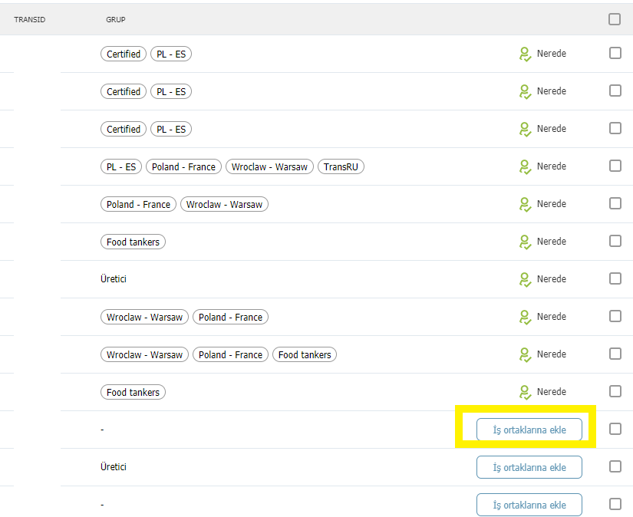Click the Wroclaw - Warsaw tag in the TransRU row
This screenshot has height=517, width=633.
[x=269, y=166]
